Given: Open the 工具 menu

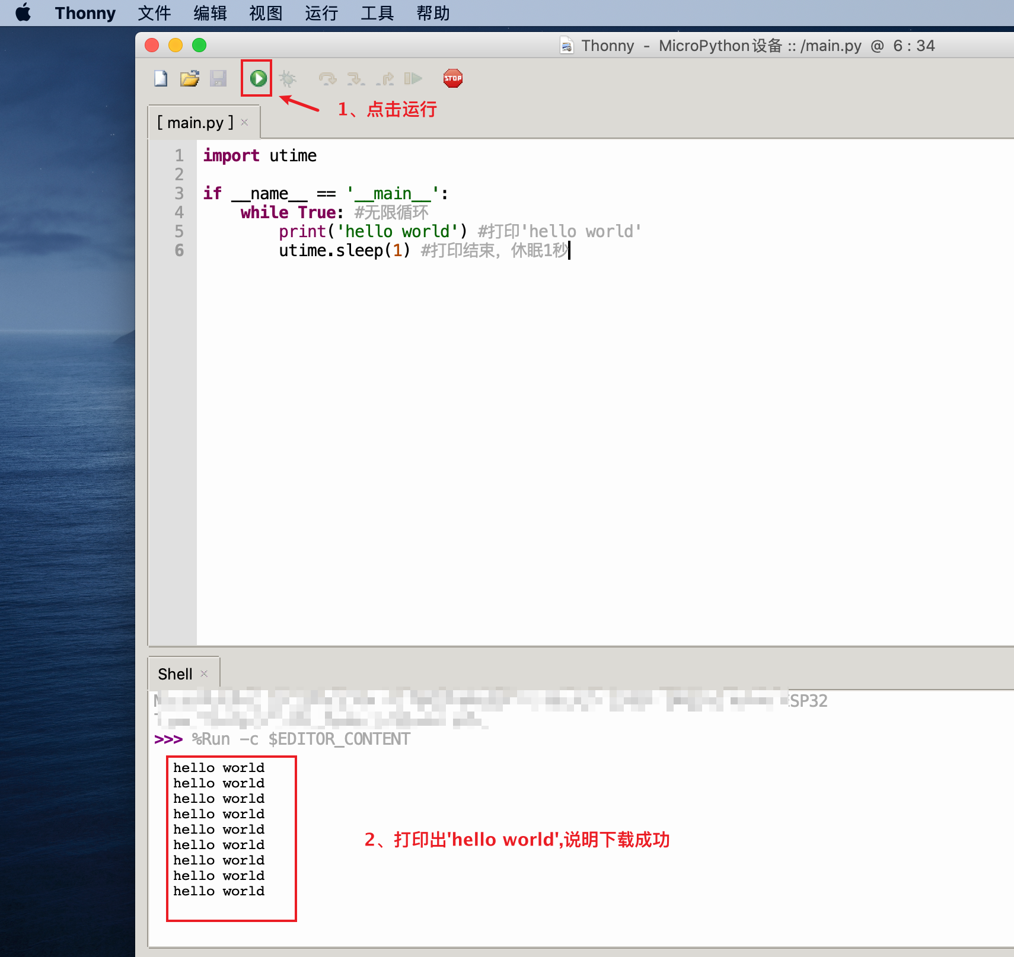Looking at the screenshot, I should tap(377, 13).
